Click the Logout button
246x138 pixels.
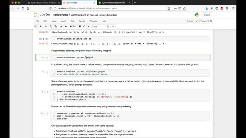coord(207,15)
